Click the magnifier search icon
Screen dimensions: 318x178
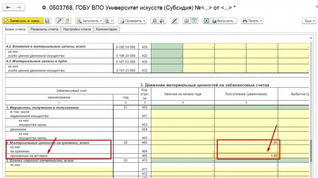coord(154,21)
